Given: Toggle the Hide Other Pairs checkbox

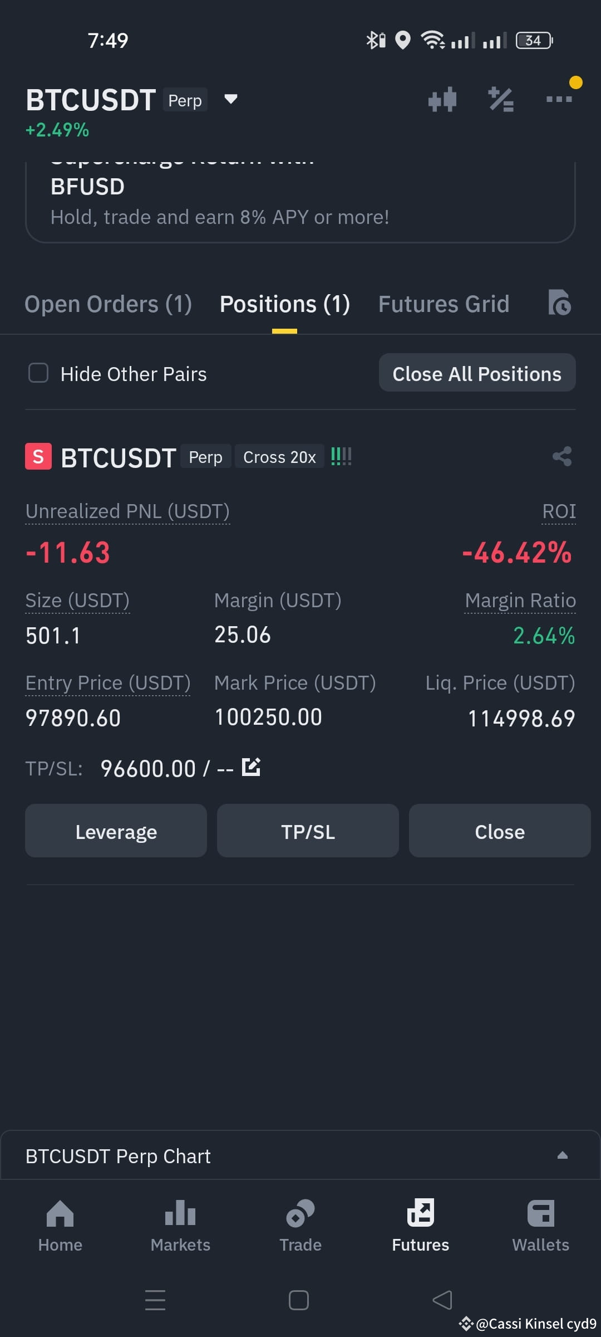Looking at the screenshot, I should 38,373.
